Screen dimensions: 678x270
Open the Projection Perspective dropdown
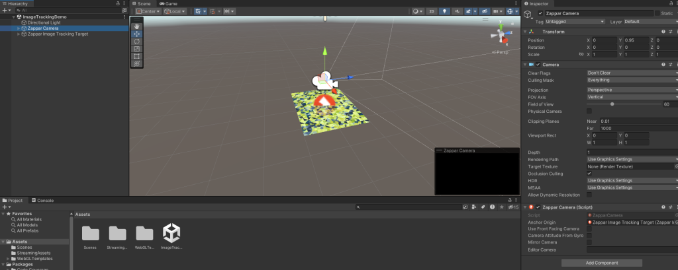[x=632, y=90]
